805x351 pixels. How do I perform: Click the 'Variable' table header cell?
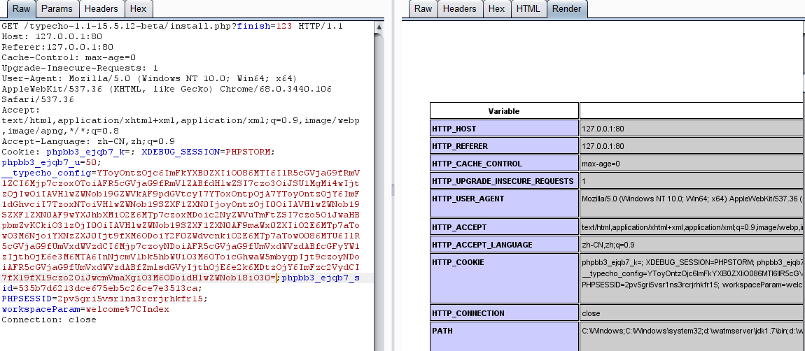pos(503,111)
